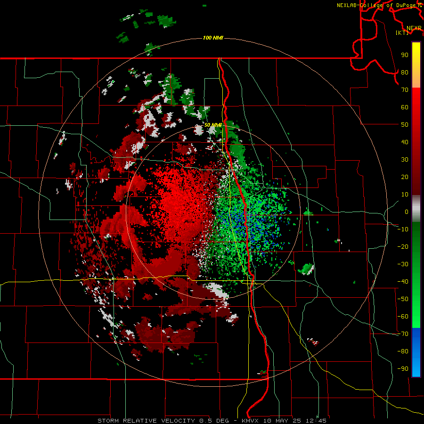Click the 50 NMI range ring label
The width and height of the screenshot is (424, 424).
point(213,125)
